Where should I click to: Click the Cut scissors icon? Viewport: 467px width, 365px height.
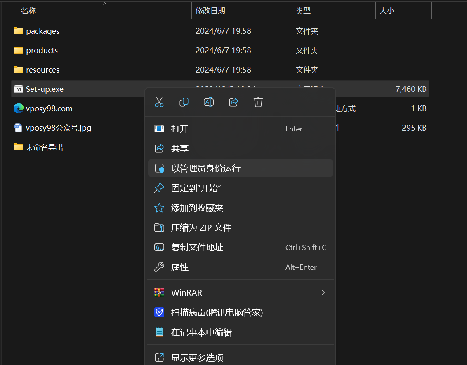tap(159, 102)
